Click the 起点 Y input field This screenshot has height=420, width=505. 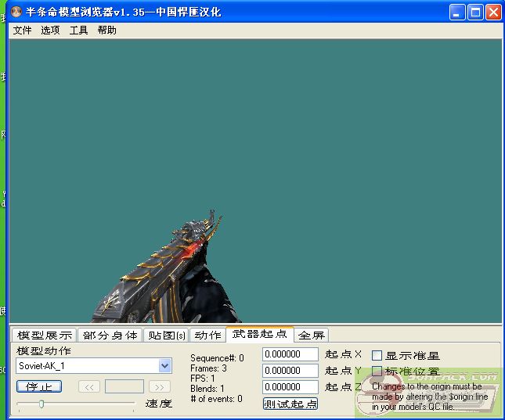[290, 371]
